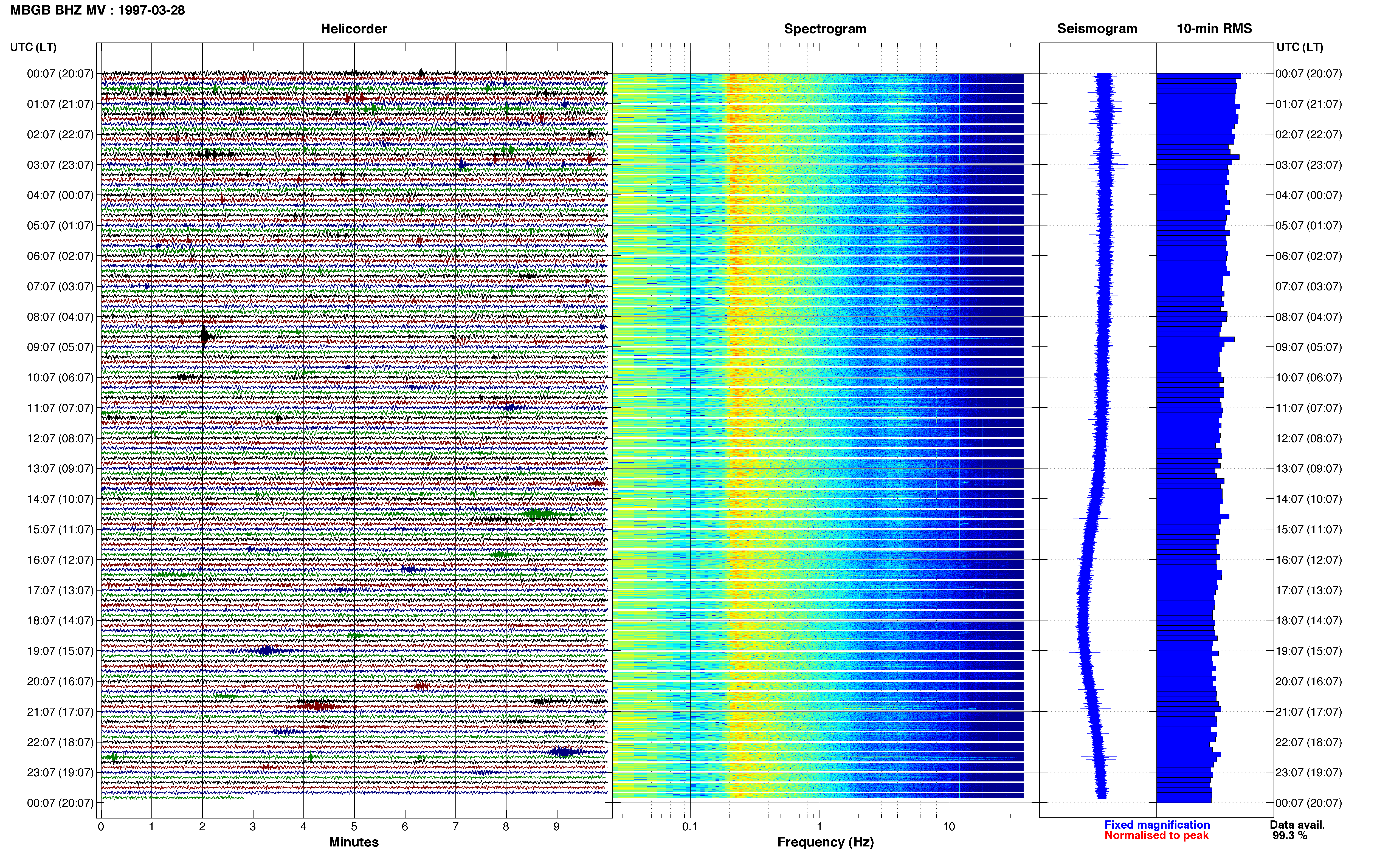
Task: Click '07:07 (03:07)' on the Helicorder time axis
Action: coord(60,286)
